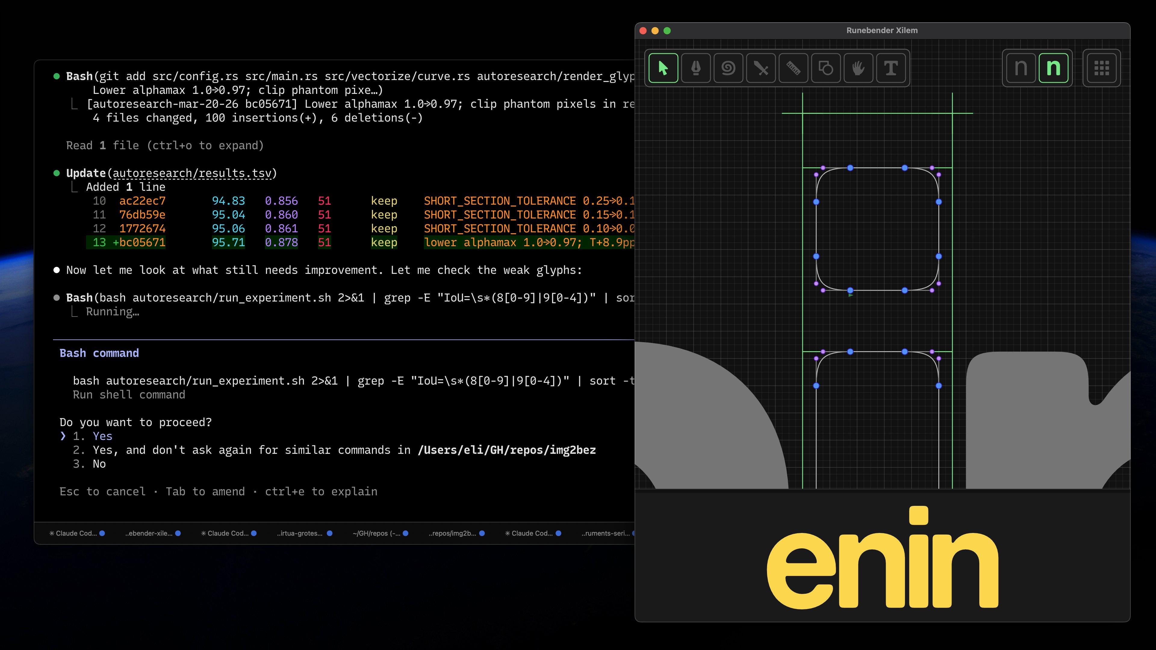Toggle filled glyph preview mode

click(x=1053, y=68)
